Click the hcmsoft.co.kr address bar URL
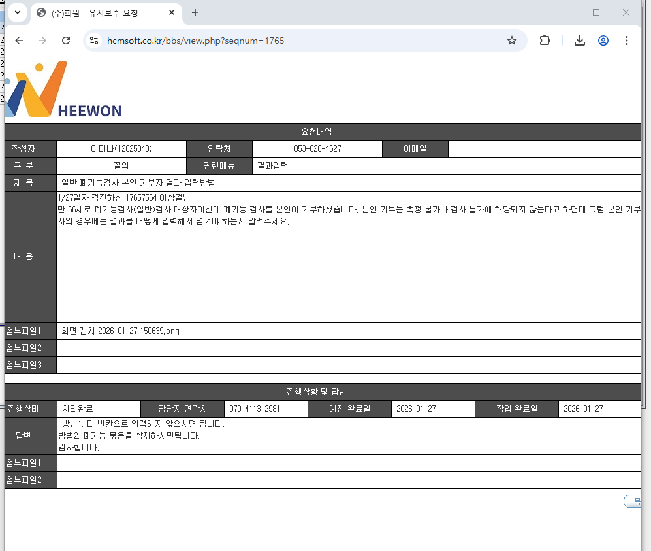651x551 pixels. pos(195,41)
